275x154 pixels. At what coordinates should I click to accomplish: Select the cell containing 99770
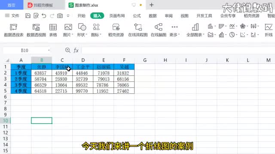pos(83,91)
